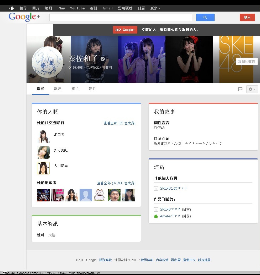Open the sketch profile avatar photo
The width and height of the screenshot is (260, 275).
point(48,62)
